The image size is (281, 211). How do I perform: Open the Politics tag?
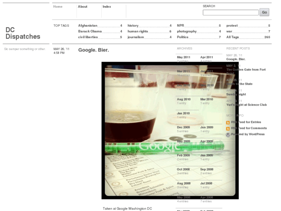[x=182, y=37]
